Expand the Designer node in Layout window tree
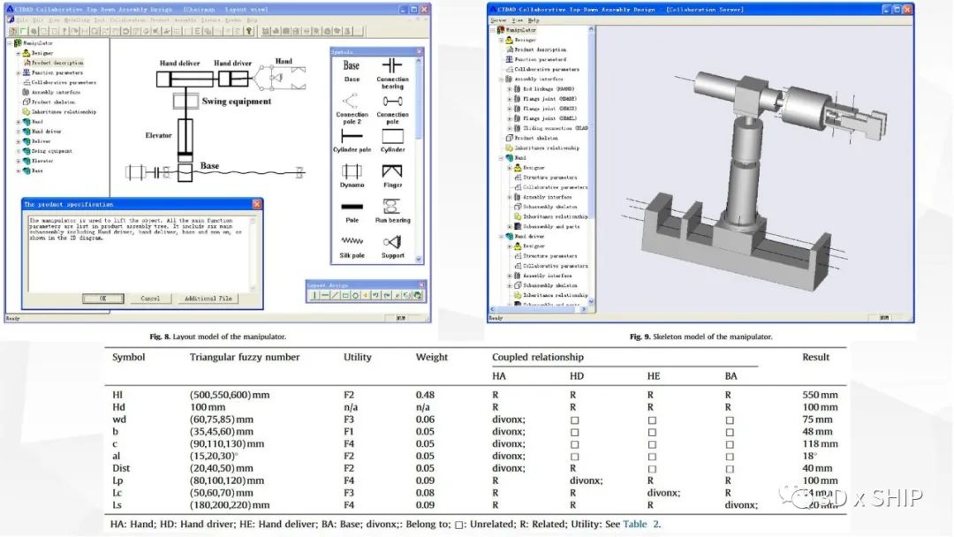 click(19, 53)
